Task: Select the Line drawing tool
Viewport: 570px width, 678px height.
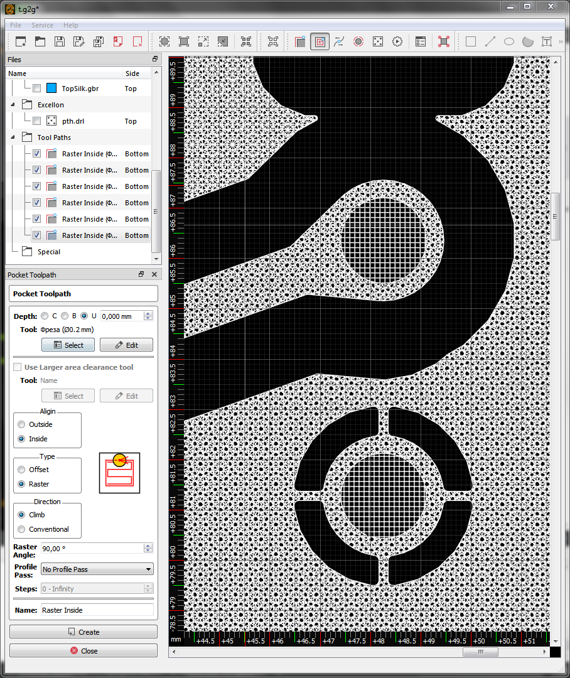Action: [x=490, y=41]
